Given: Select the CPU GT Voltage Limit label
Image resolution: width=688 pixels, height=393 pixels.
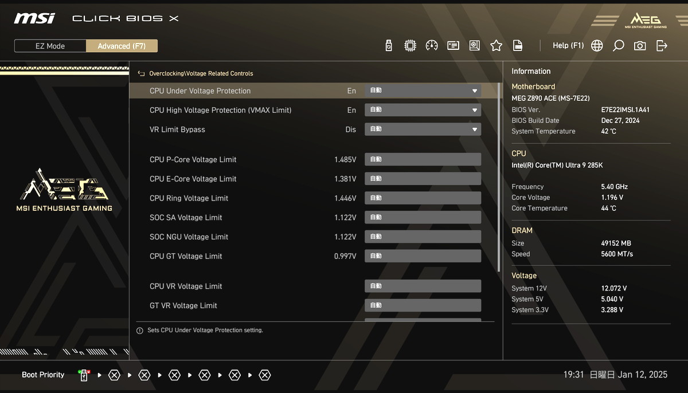Looking at the screenshot, I should 186,256.
